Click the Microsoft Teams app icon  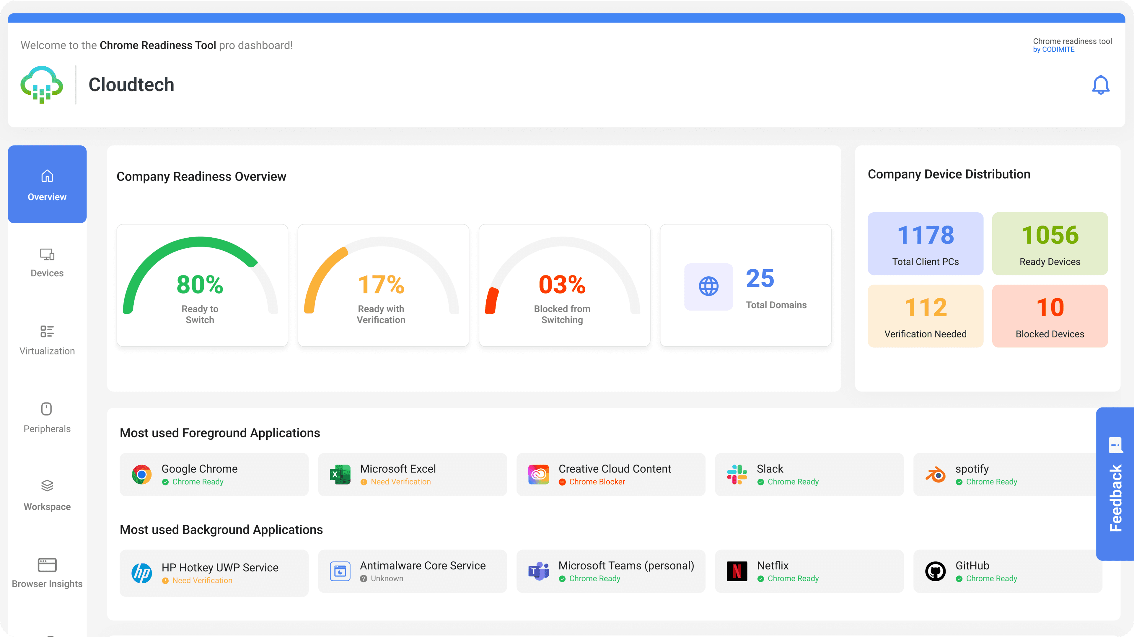(x=539, y=572)
